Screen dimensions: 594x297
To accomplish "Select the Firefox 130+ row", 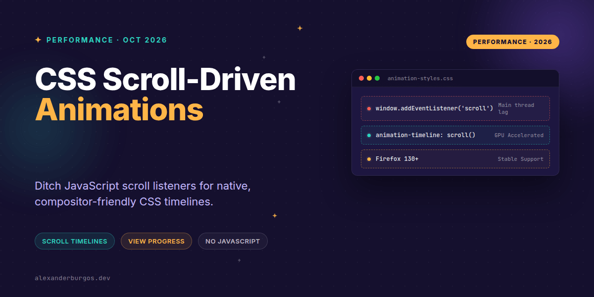I will point(455,159).
